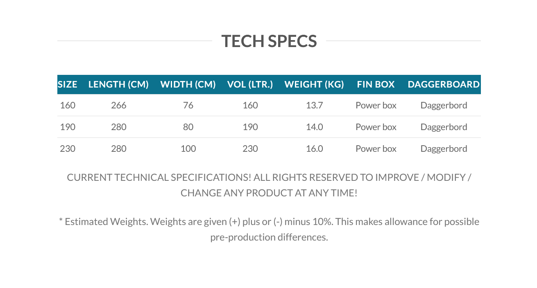Image resolution: width=537 pixels, height=288 pixels.
Task: Click Power box in the 190 row
Action: click(376, 127)
